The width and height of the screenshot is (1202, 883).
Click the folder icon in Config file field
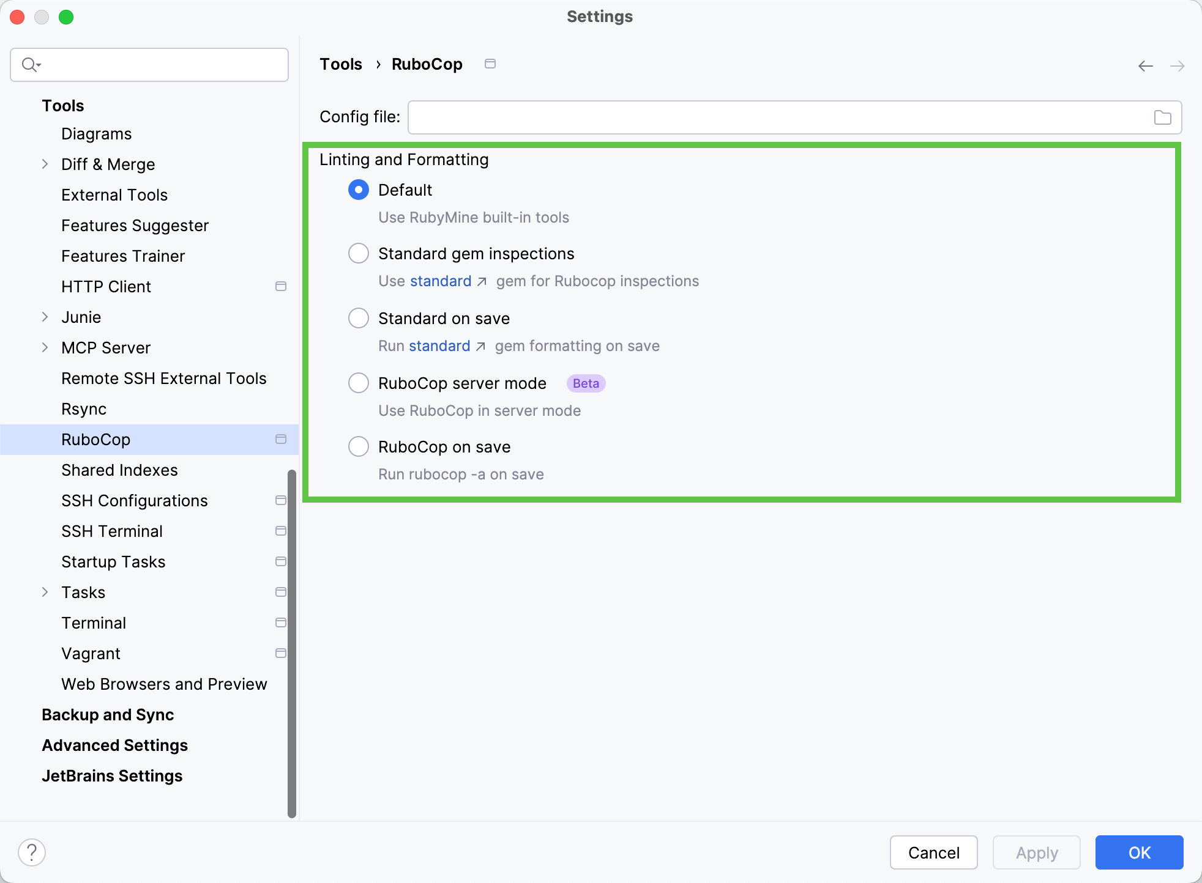(1162, 117)
